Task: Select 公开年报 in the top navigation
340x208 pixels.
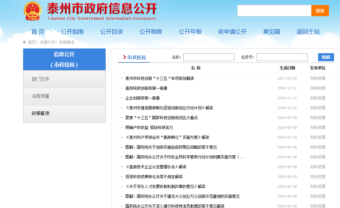Action: click(x=190, y=32)
